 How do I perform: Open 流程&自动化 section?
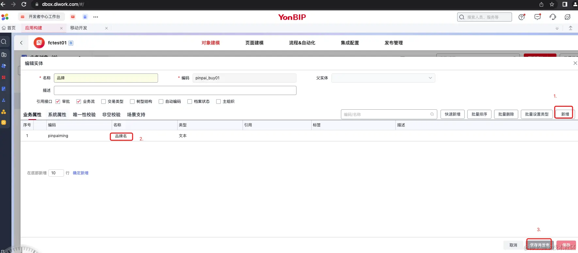click(x=302, y=43)
